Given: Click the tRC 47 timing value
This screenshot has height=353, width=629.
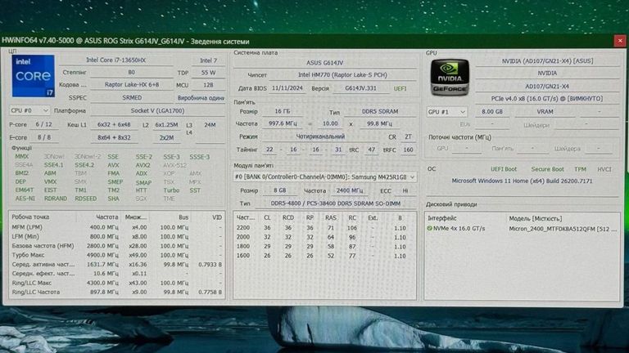Looking at the screenshot, I should (x=372, y=150).
